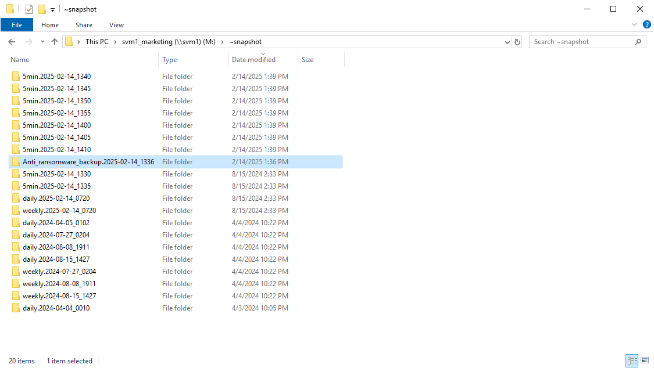This screenshot has height=368, width=654.
Task: Select folder 5min.2025-02-14_1410
Action: click(57, 149)
